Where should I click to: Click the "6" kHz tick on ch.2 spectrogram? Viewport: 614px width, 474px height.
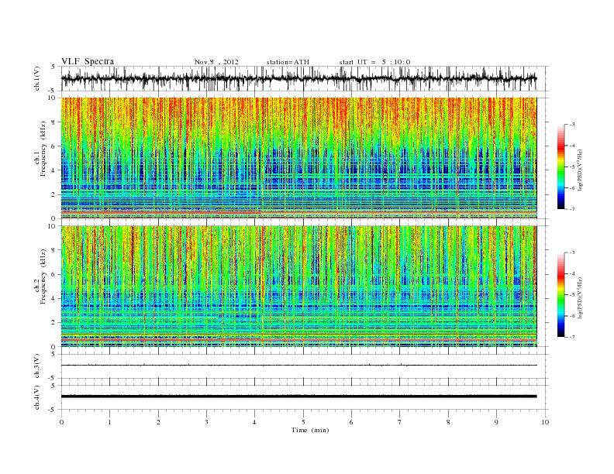(x=54, y=274)
